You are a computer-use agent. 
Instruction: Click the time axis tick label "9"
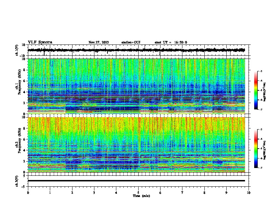tap(226, 193)
